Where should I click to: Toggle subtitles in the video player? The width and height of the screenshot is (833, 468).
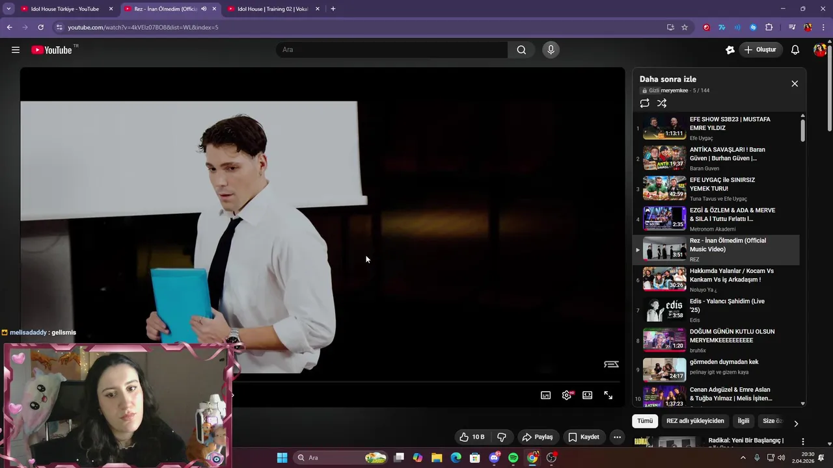(546, 395)
